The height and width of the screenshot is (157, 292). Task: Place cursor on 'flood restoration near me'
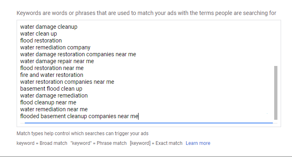tap(52, 68)
